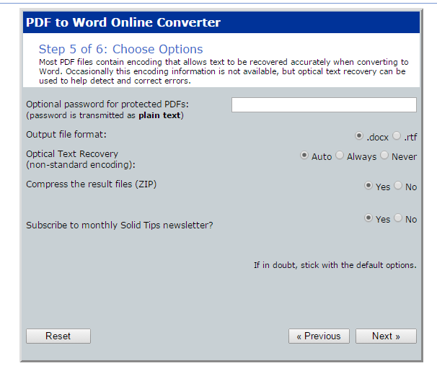Click the optional password input field

pos(324,105)
